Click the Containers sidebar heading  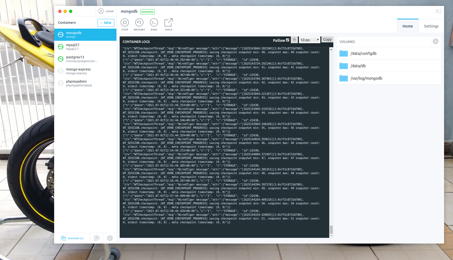[67, 22]
